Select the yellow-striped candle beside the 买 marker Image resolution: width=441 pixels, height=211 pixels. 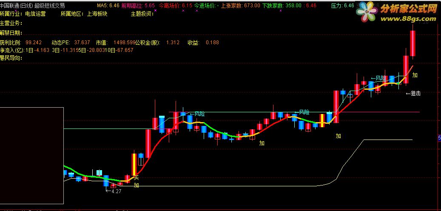134,165
